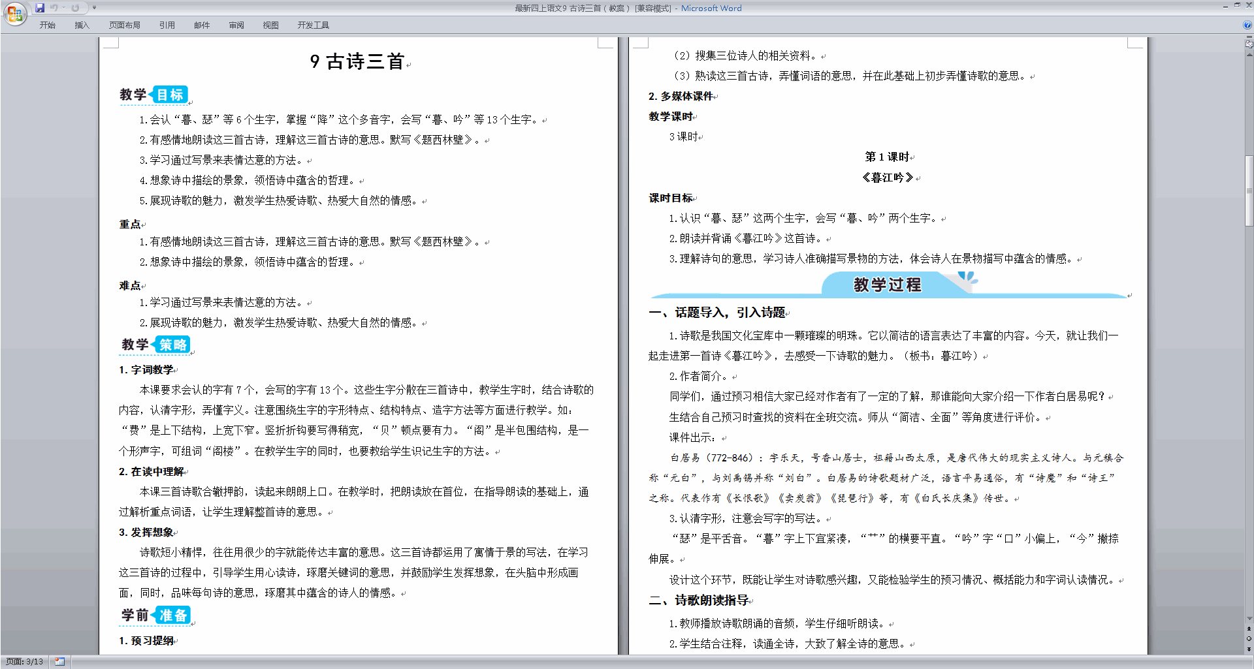This screenshot has width=1254, height=669.
Task: Click the 教学目标 heading graphic
Action: (154, 95)
